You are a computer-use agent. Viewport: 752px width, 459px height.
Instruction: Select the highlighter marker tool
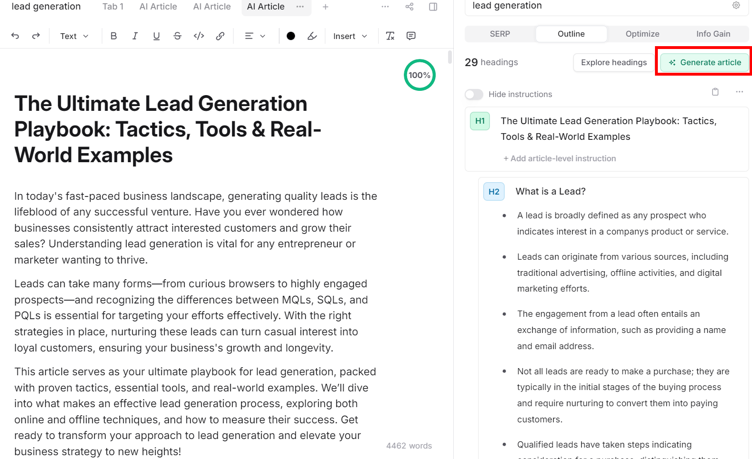pyautogui.click(x=312, y=36)
